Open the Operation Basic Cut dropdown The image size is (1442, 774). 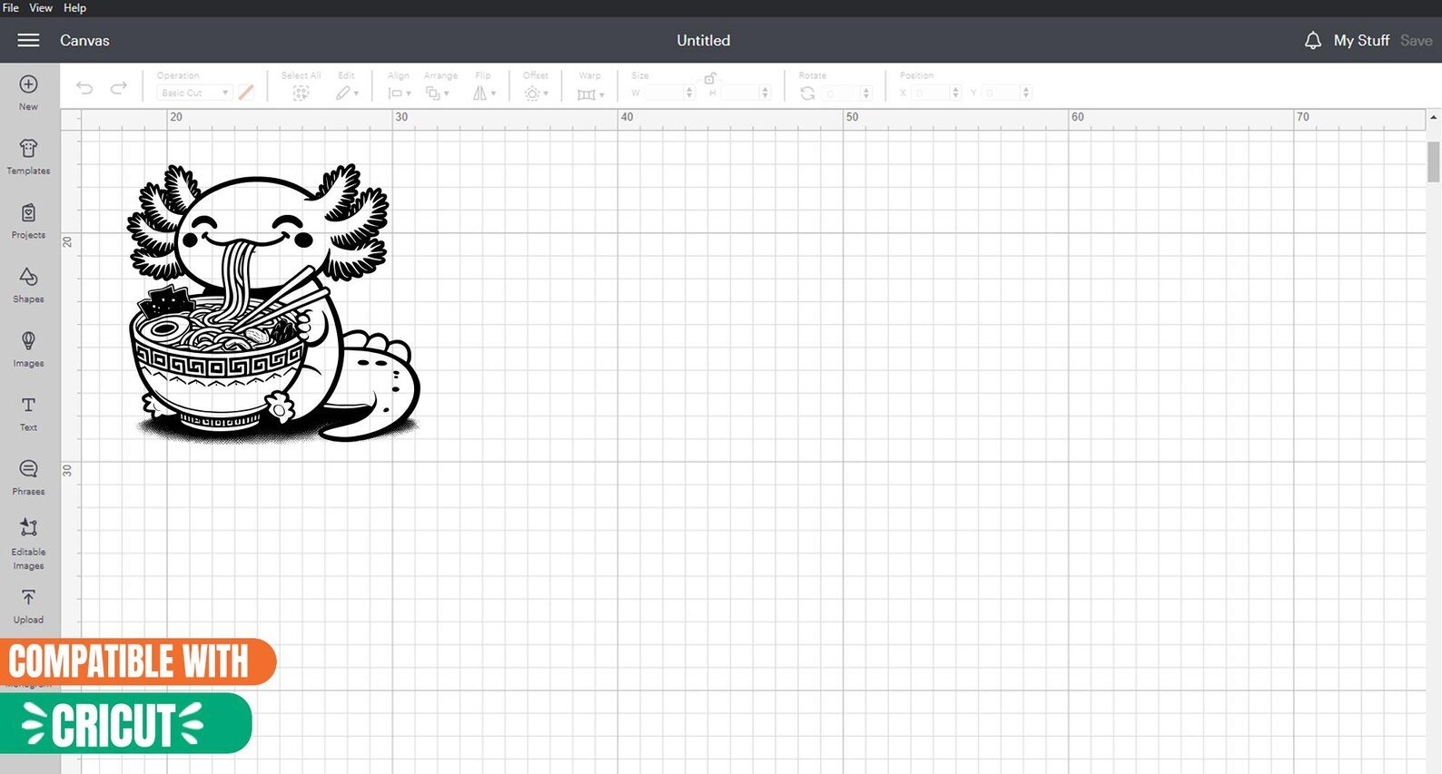click(194, 93)
